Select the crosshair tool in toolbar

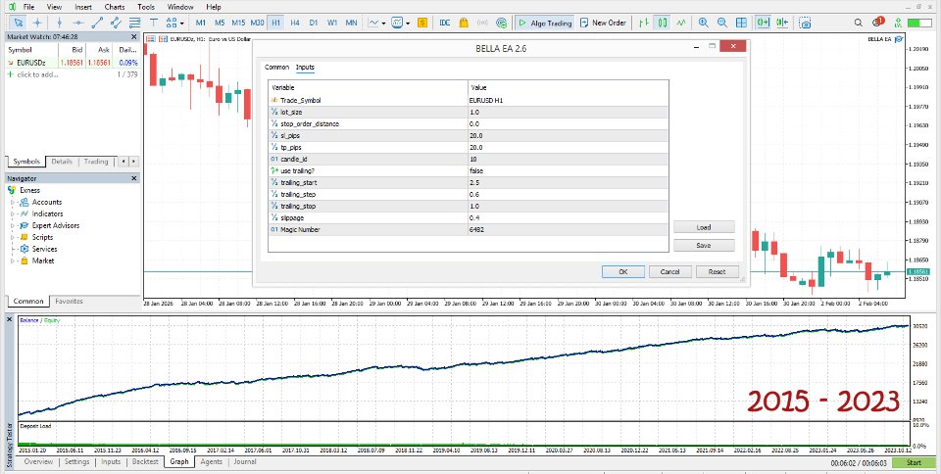(x=37, y=23)
